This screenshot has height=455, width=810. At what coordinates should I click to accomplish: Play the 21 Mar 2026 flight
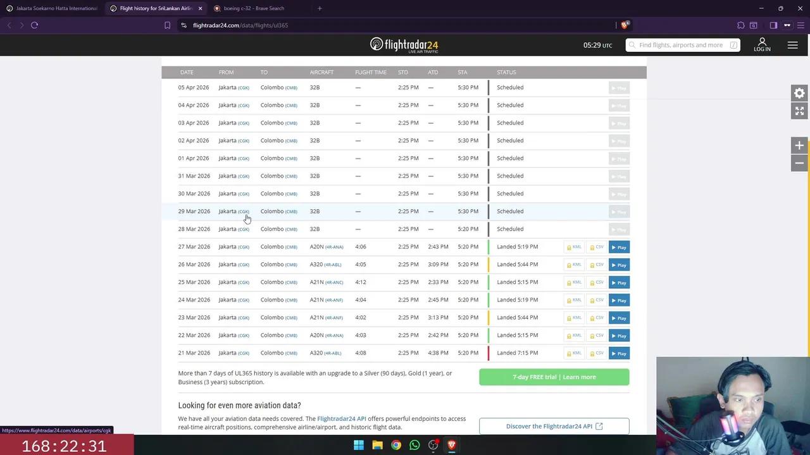point(619,353)
